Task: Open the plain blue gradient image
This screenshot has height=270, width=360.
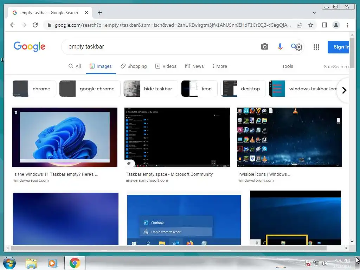Action: pyautogui.click(x=66, y=219)
